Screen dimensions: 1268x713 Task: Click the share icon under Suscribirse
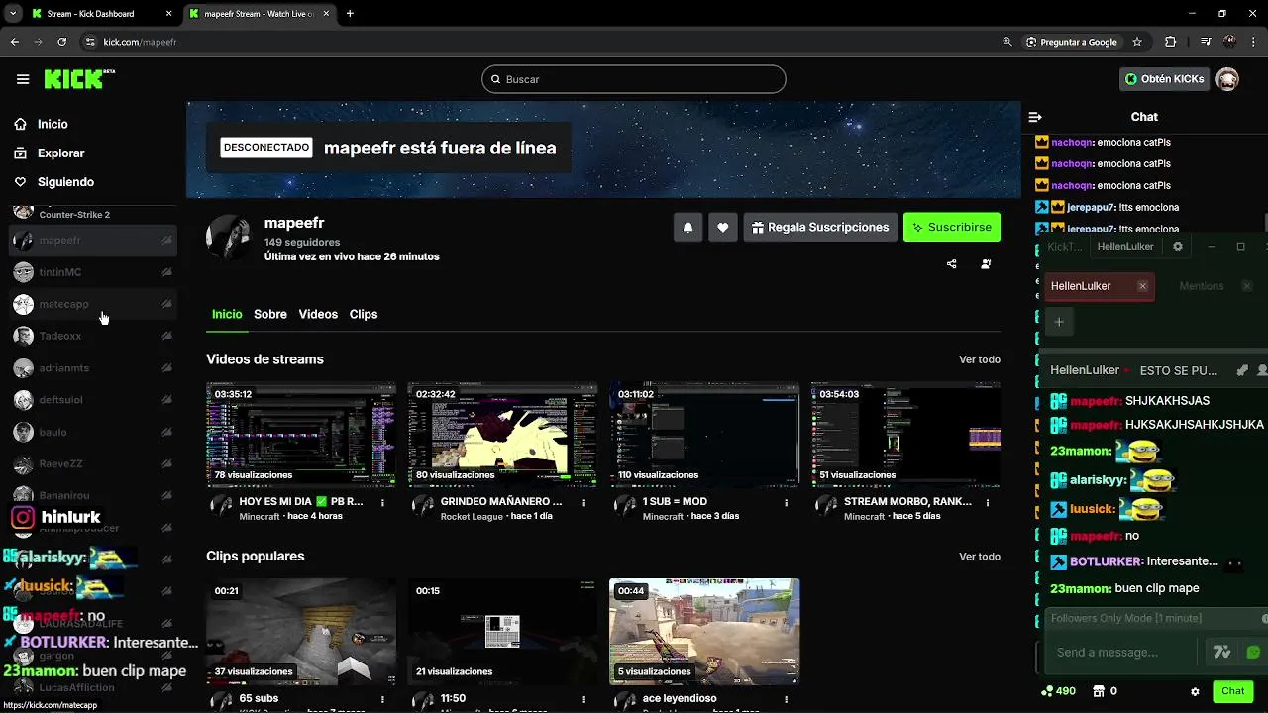(x=952, y=264)
